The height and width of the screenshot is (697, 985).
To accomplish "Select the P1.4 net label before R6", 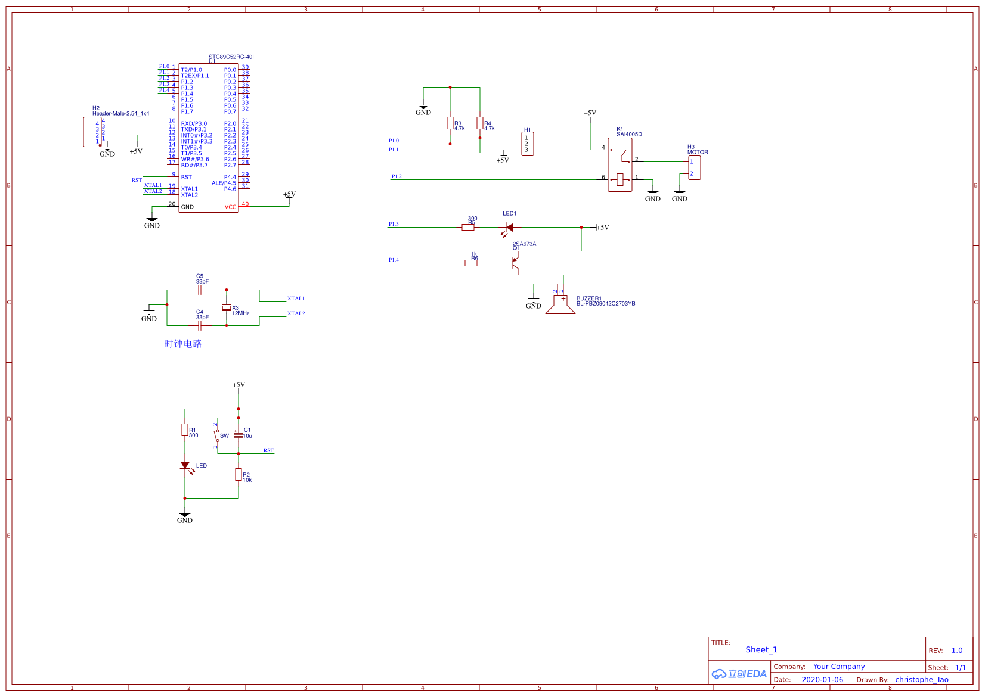I will (394, 260).
